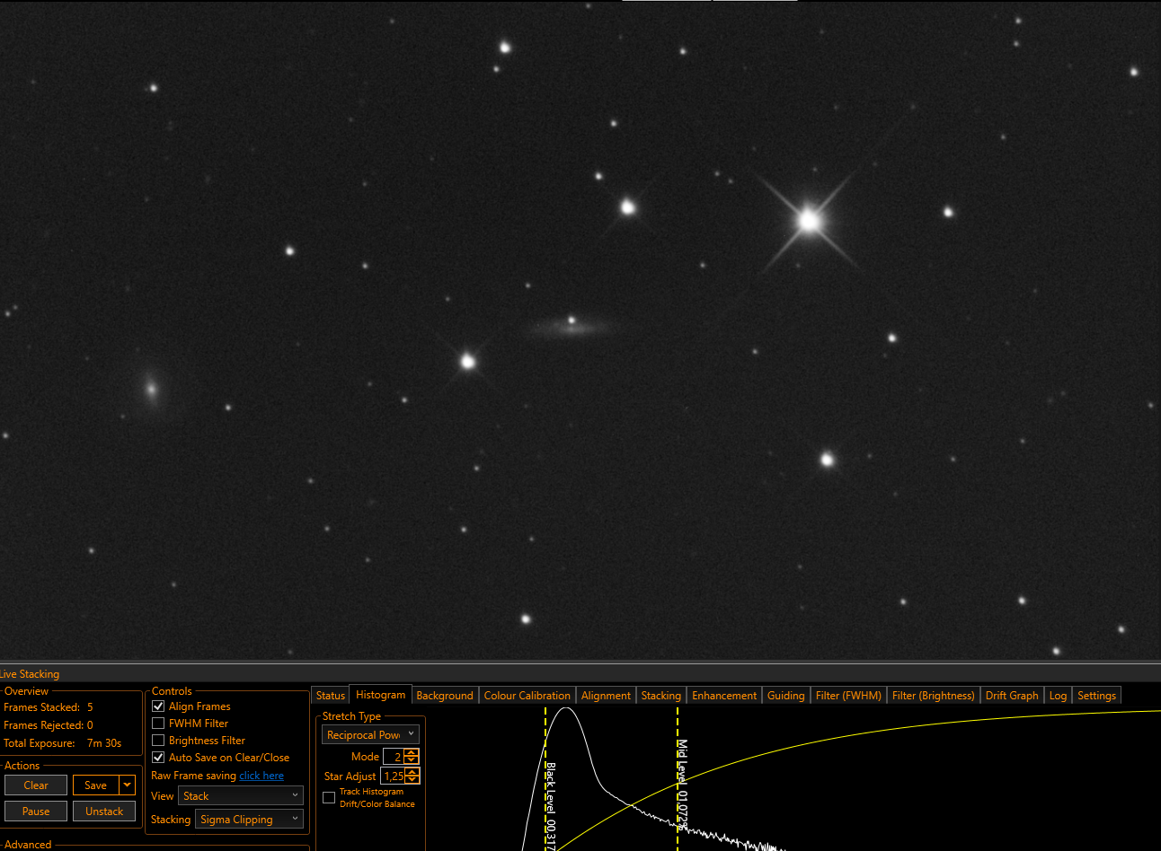Select the Histogram tab
This screenshot has width=1161, height=851.
pyautogui.click(x=380, y=695)
